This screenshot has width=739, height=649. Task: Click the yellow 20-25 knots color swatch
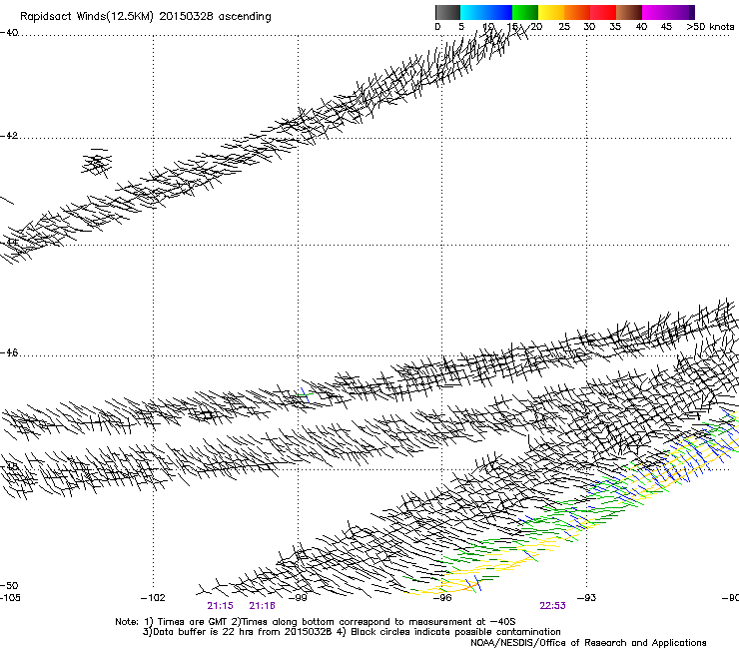[x=551, y=12]
